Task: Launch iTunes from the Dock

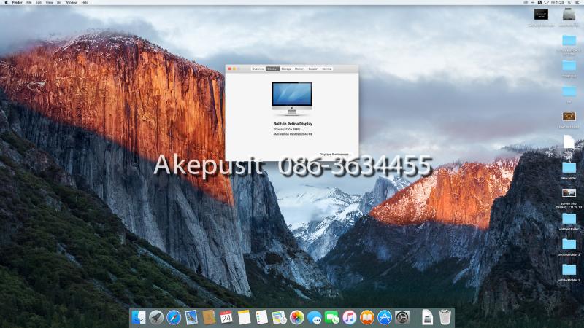Action: [x=350, y=317]
